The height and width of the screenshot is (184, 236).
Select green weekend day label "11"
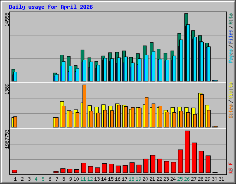pos(83,179)
